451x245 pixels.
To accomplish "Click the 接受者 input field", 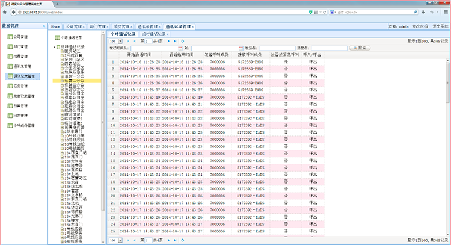I will [x=329, y=48].
